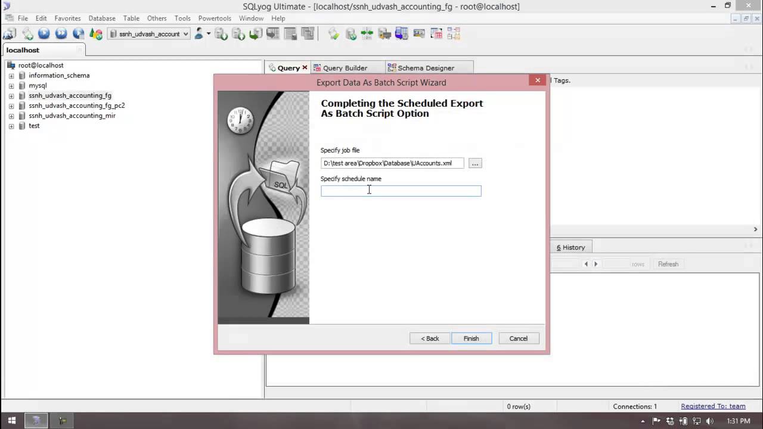Click the Execute and Edit Resultset icon

point(79,34)
